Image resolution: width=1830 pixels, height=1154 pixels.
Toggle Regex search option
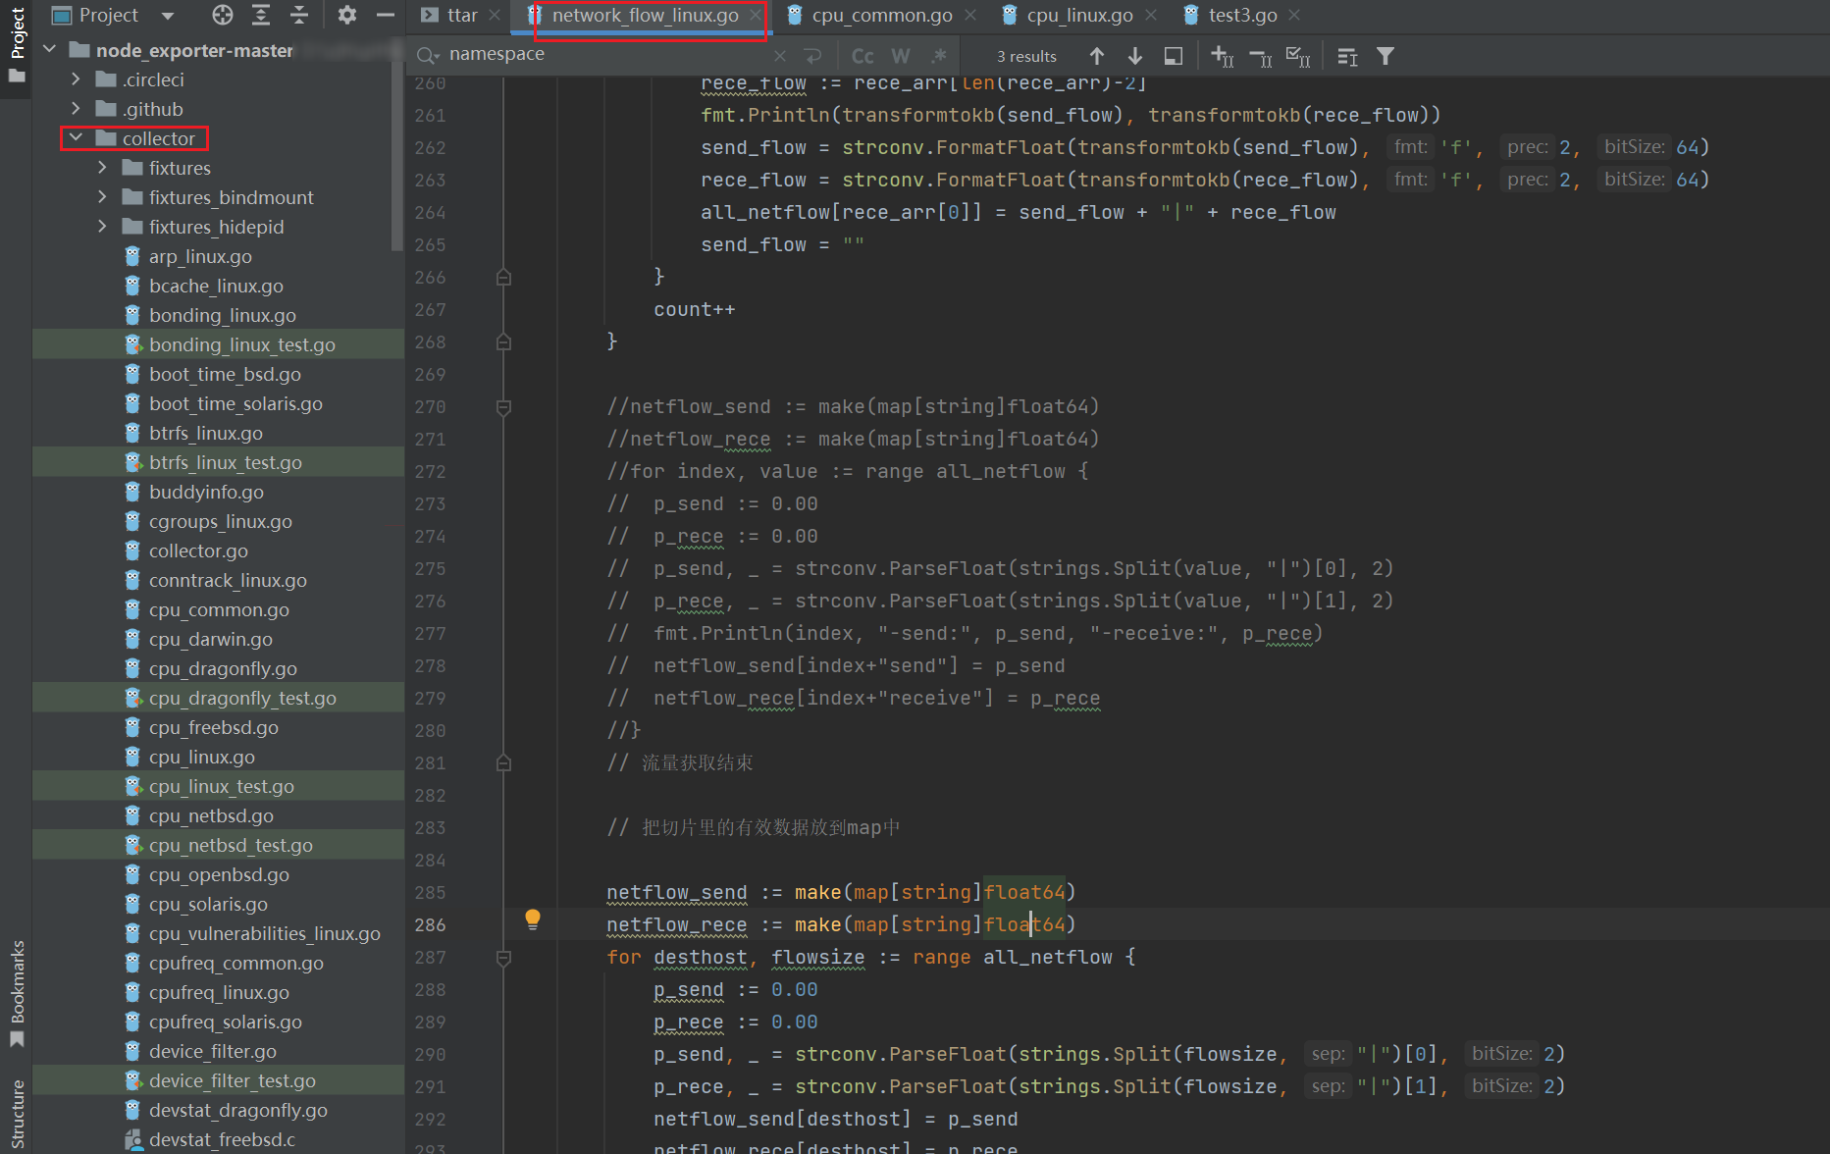click(939, 56)
